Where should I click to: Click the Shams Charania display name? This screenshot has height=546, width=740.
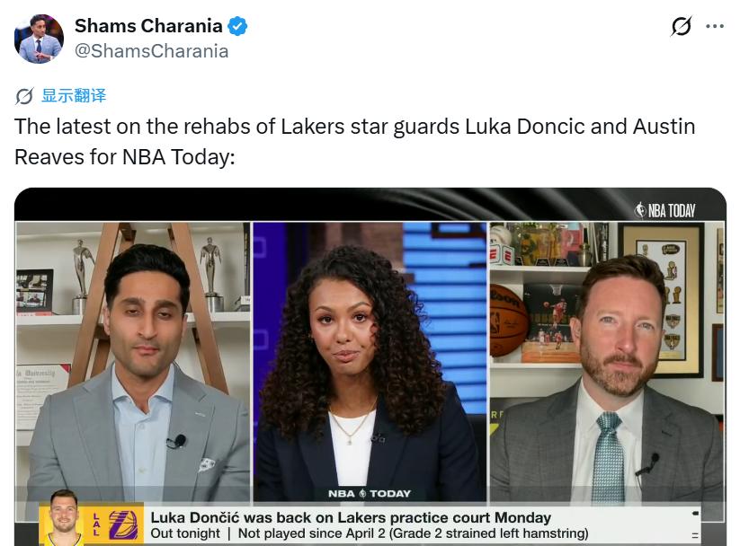148,26
